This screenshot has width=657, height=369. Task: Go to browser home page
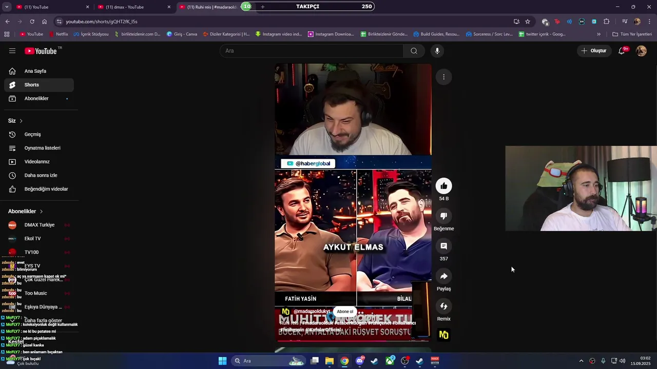tap(45, 22)
